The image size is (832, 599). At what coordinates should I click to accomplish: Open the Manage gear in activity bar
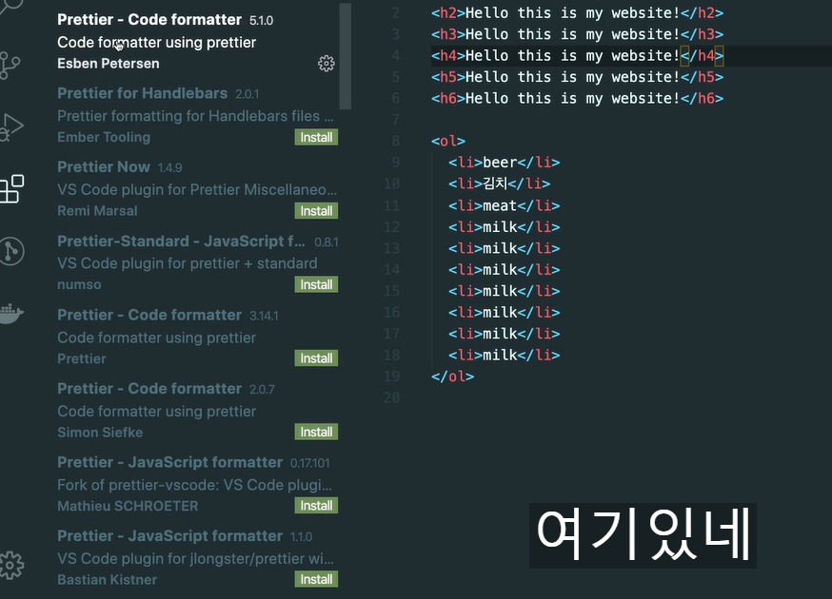coord(11,565)
